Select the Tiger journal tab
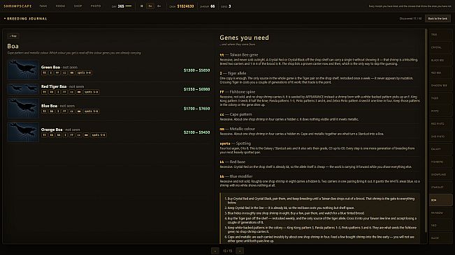Image resolution: width=455 pixels, height=255 pixels. [440, 98]
